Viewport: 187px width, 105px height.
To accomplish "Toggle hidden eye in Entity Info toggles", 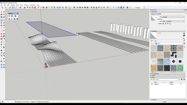I will 163,24.
